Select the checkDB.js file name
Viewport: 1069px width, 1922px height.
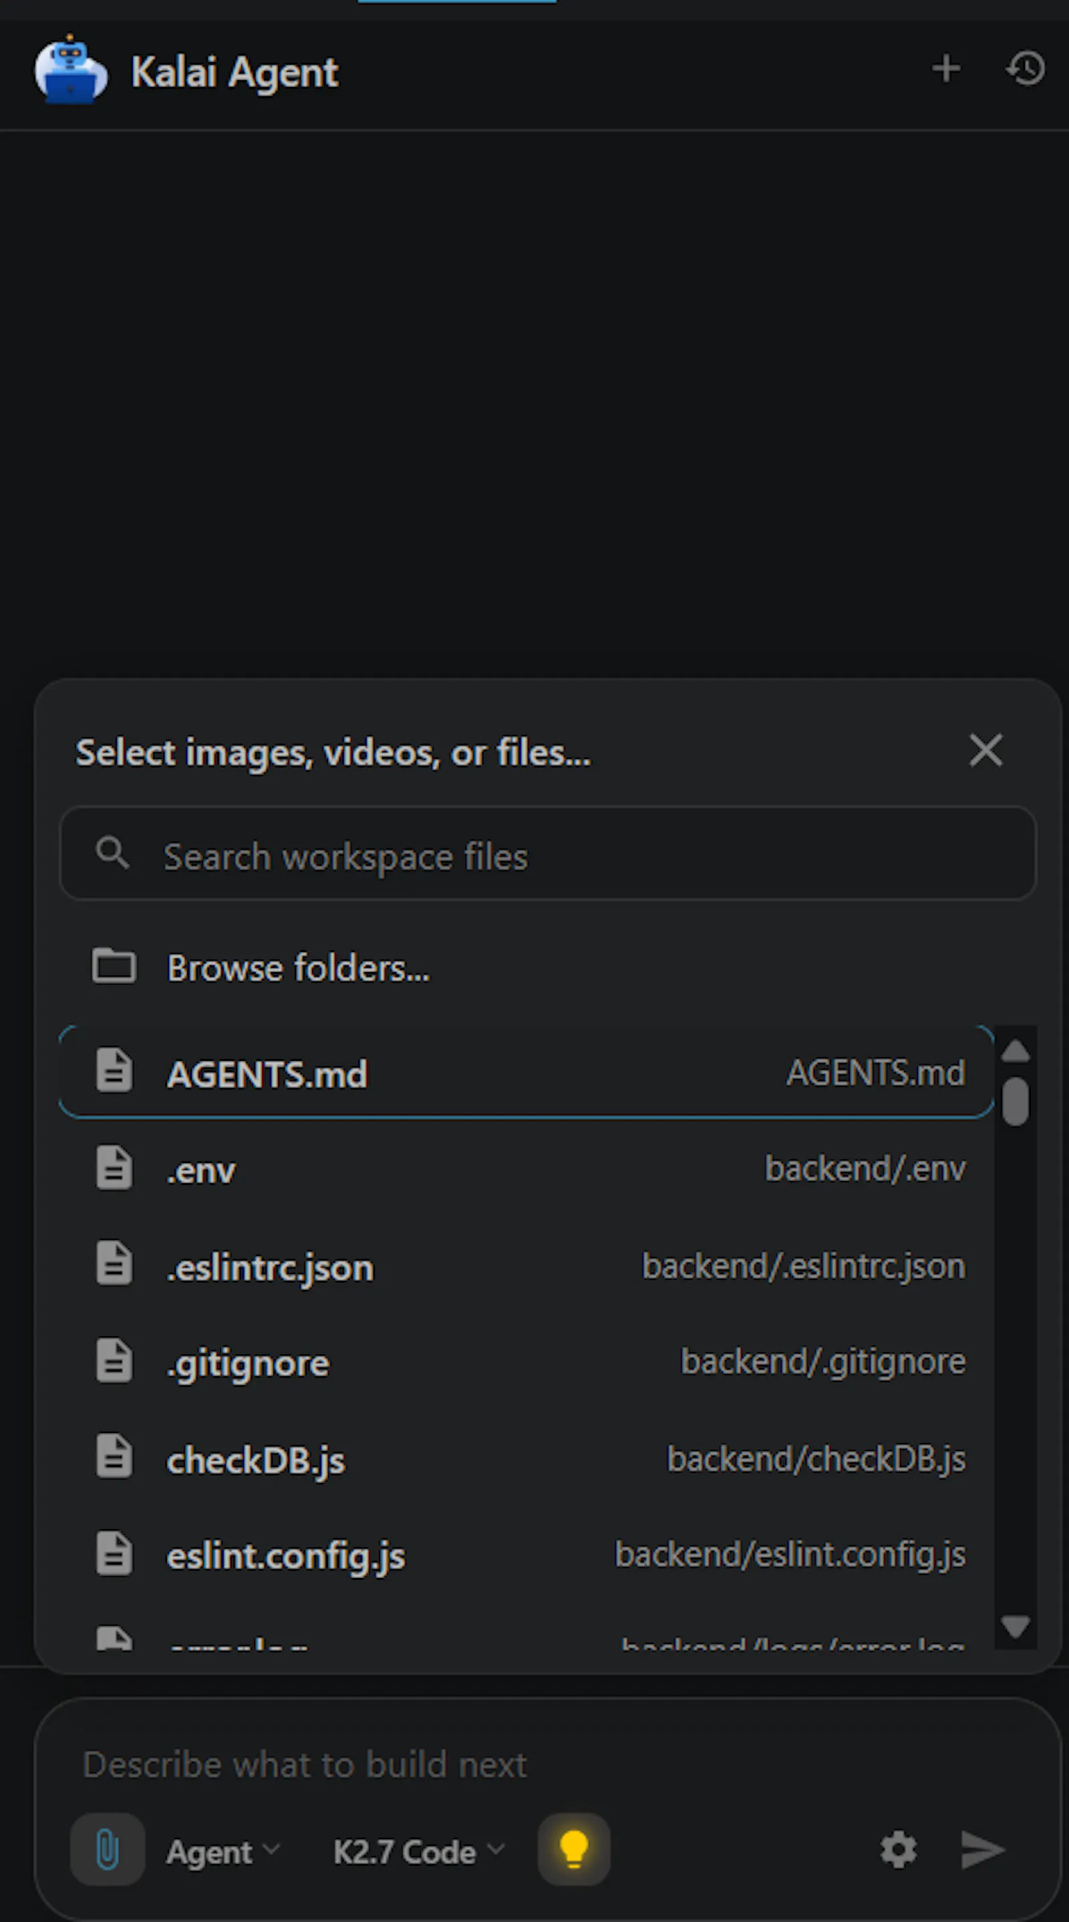[x=256, y=1460]
